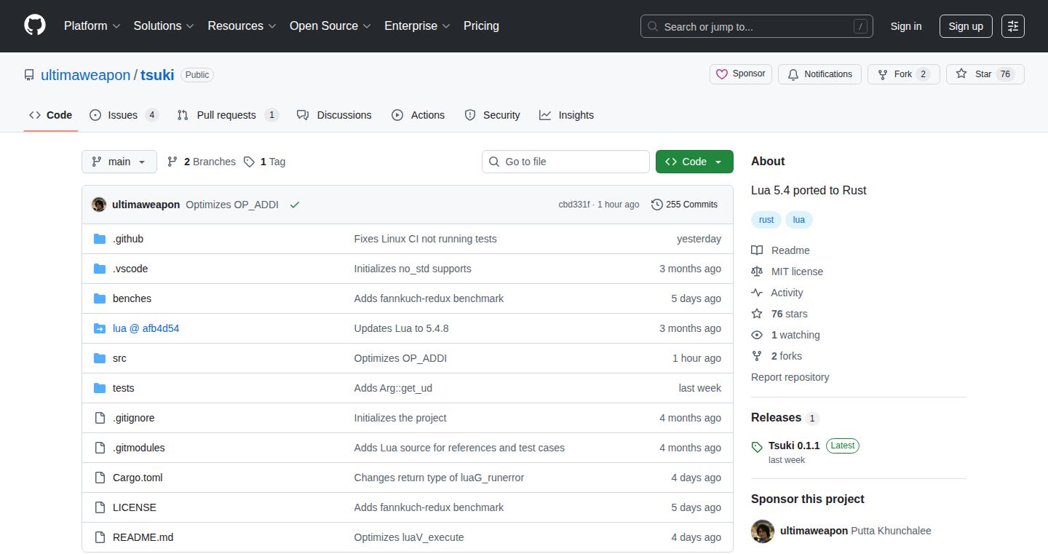Click the Go to file search box
1048x554 pixels.
click(565, 162)
